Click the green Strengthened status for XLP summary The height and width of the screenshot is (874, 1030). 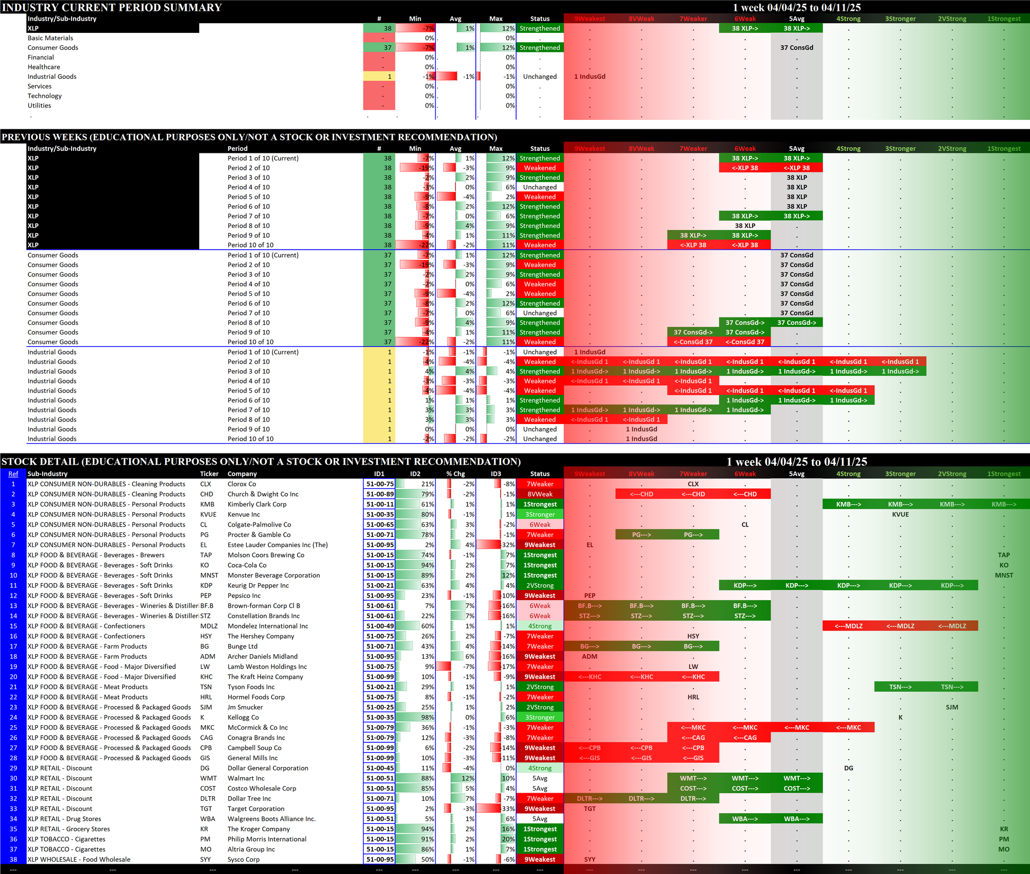click(539, 29)
